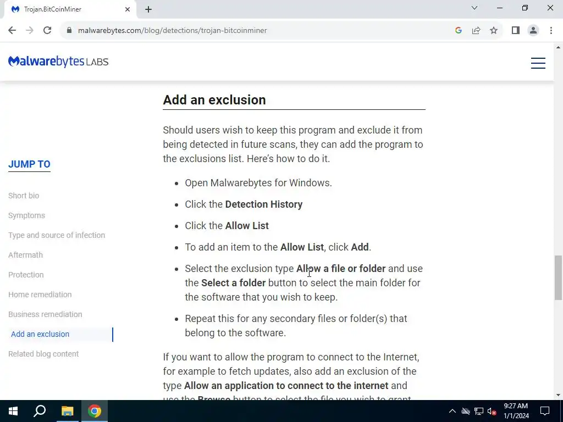Open the notification center icon
563x422 pixels.
tap(545, 411)
